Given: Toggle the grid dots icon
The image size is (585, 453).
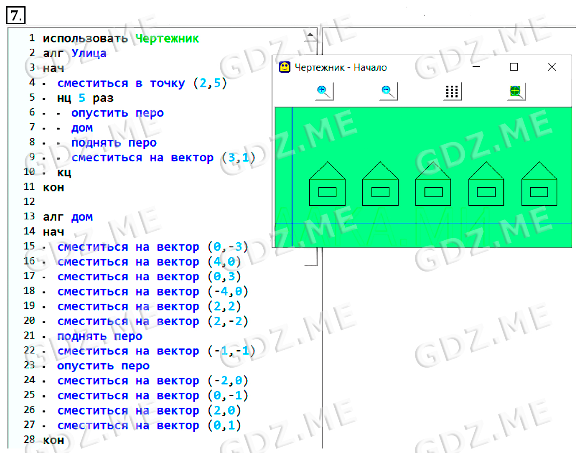Looking at the screenshot, I should (452, 91).
